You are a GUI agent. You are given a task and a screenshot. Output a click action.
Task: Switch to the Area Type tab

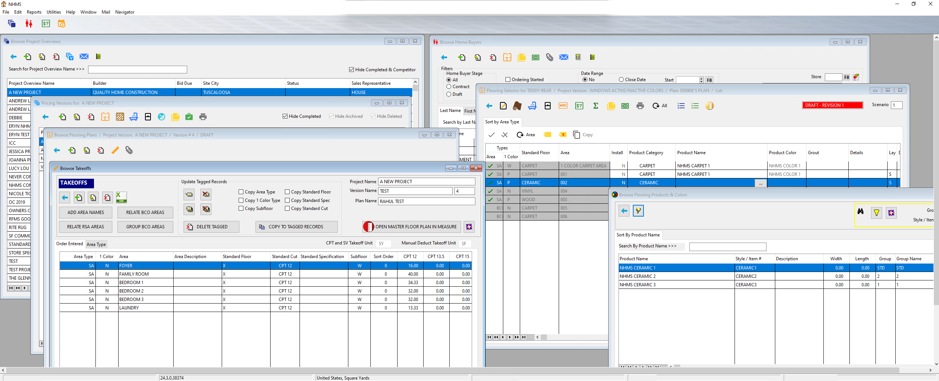pos(96,244)
